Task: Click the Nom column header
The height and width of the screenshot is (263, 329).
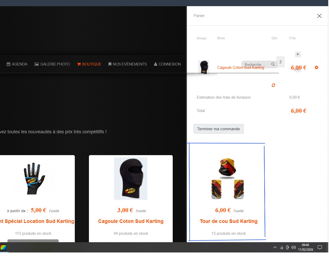Action: pos(221,38)
